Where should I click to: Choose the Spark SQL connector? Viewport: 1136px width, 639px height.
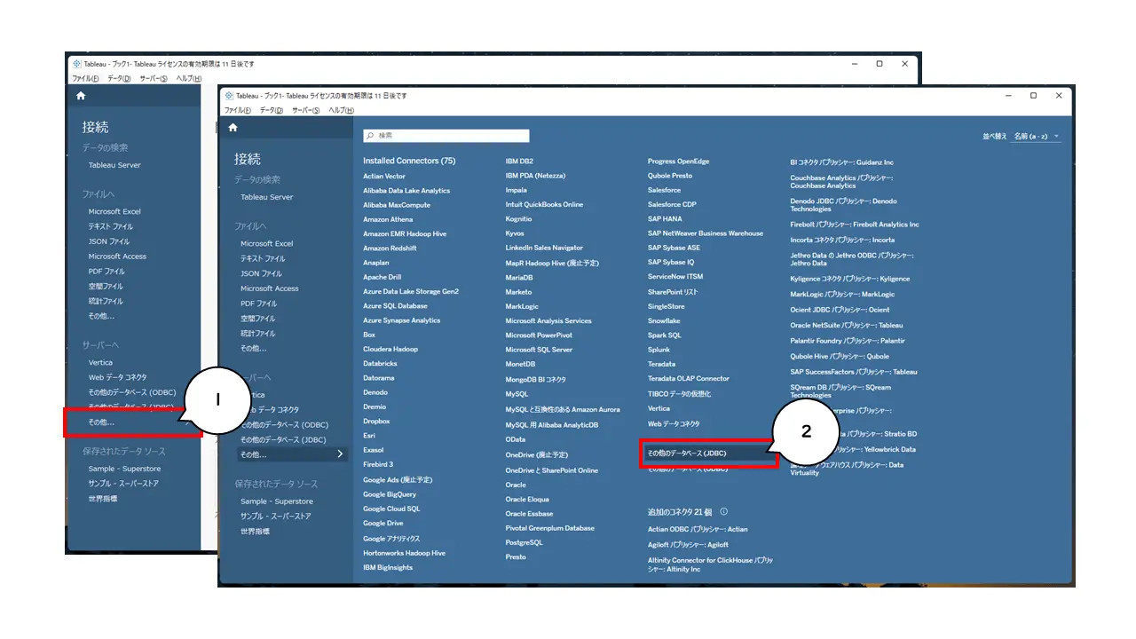(665, 335)
